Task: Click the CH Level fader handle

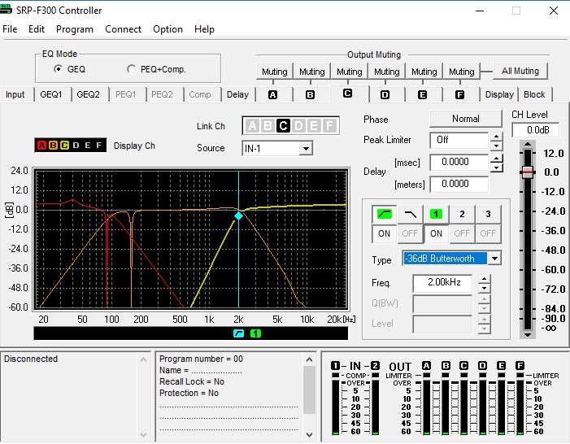Action: [528, 172]
